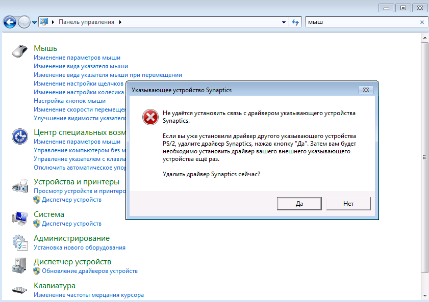
Task: Open the Клавиатура keyboard icon
Action: 20,290
